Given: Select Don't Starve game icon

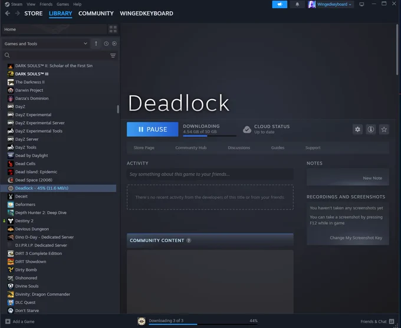Looking at the screenshot, I should pyautogui.click(x=11, y=311).
